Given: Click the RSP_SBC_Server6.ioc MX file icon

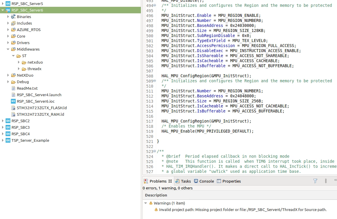Looking at the screenshot, I should coord(13,101).
